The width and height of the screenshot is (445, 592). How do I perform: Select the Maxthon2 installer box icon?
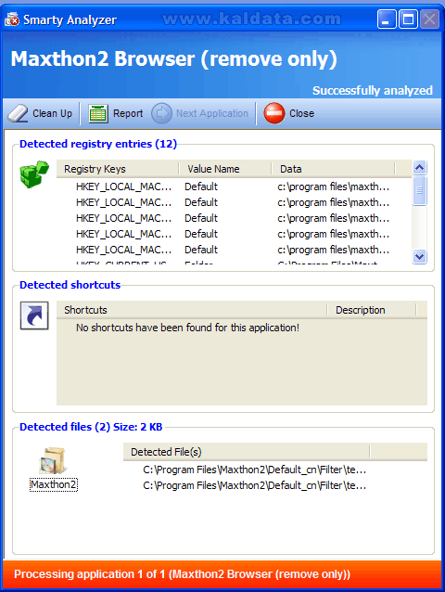pos(53,460)
